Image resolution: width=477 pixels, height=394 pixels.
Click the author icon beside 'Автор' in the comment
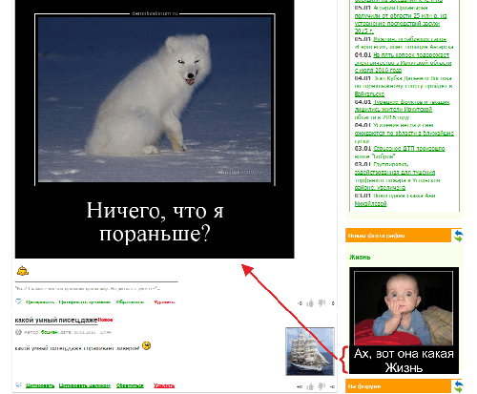18,332
